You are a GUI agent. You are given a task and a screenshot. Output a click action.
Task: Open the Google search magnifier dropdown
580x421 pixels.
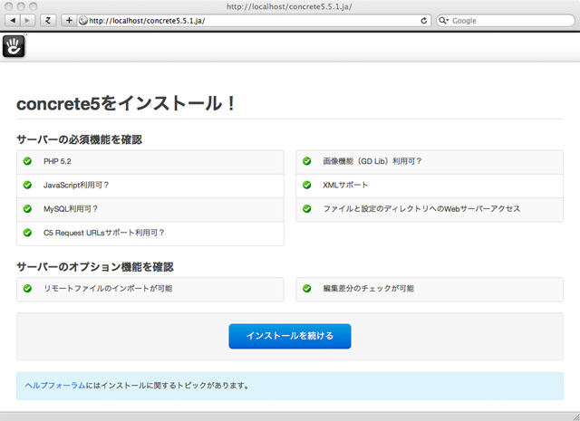pyautogui.click(x=445, y=20)
